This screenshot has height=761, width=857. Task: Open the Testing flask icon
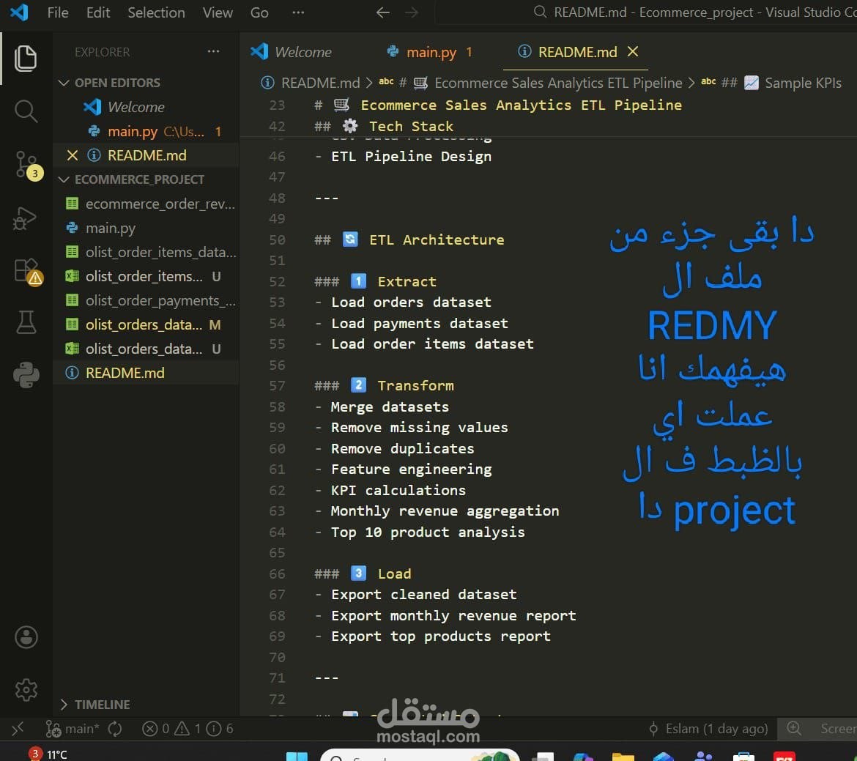[25, 322]
